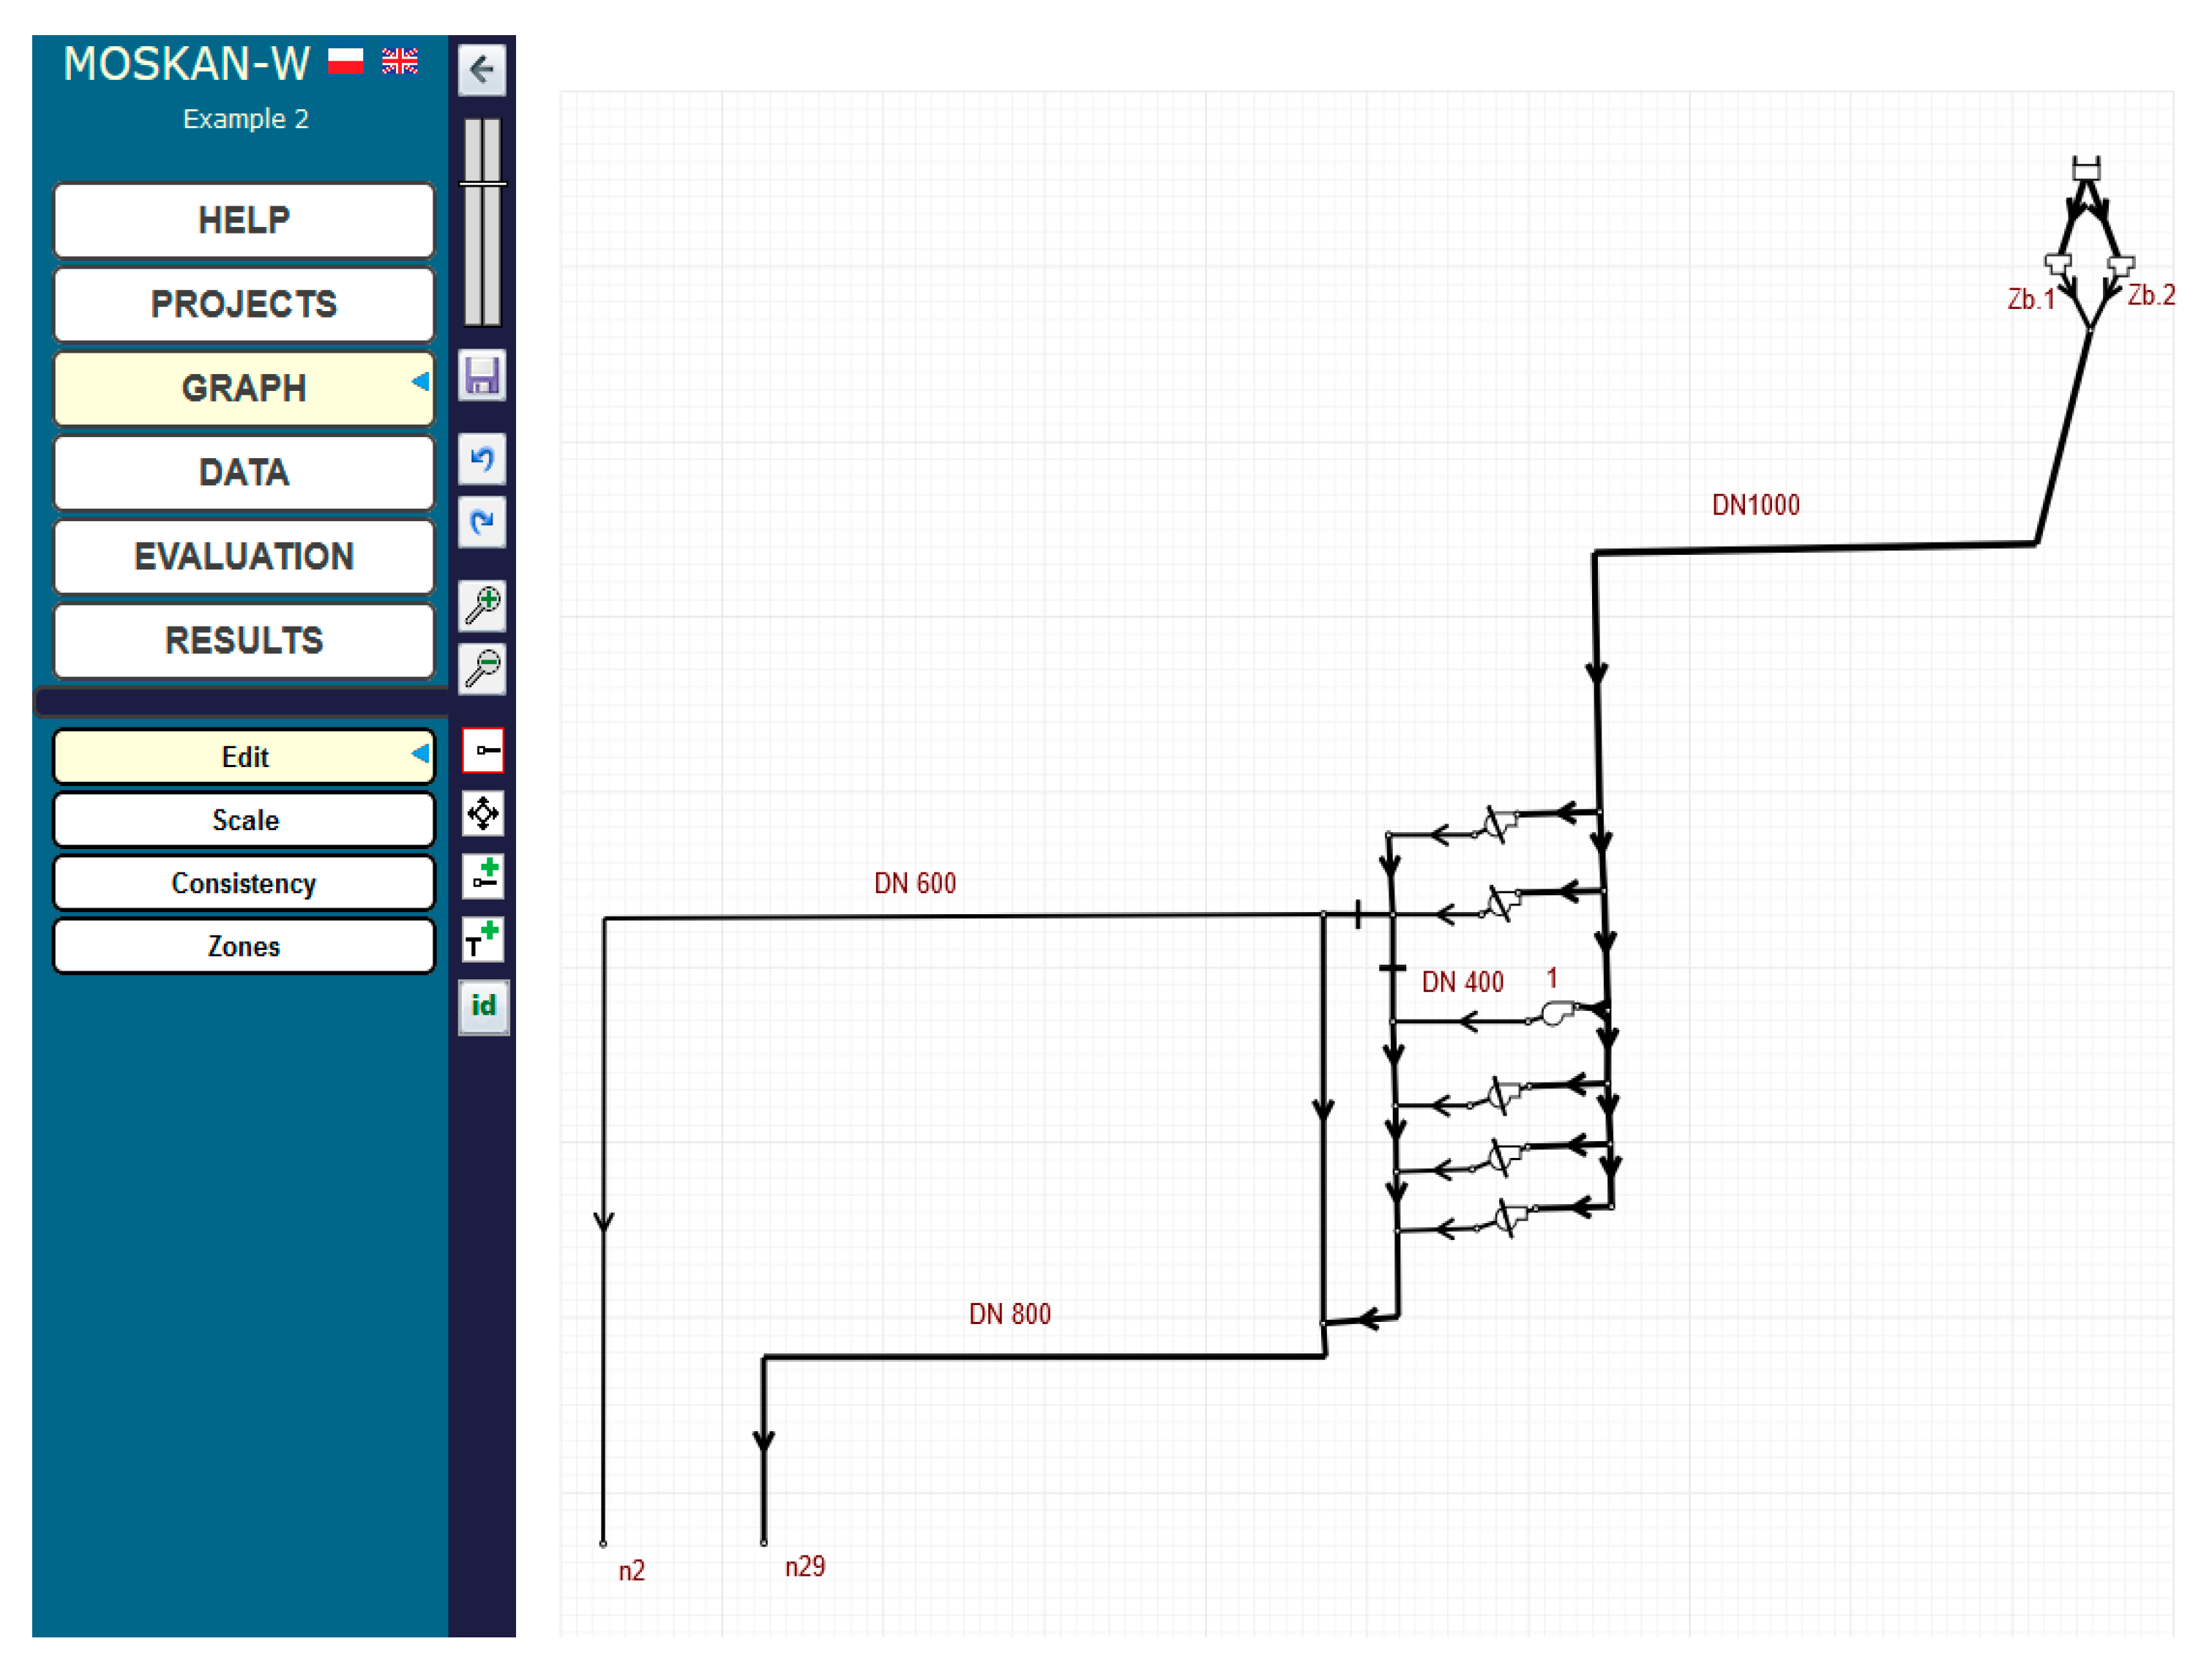This screenshot has width=2212, height=1663.
Task: Click the DN1000 pipe label
Action: (x=1755, y=505)
